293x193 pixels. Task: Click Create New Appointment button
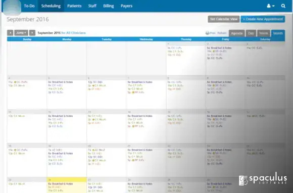(263, 19)
